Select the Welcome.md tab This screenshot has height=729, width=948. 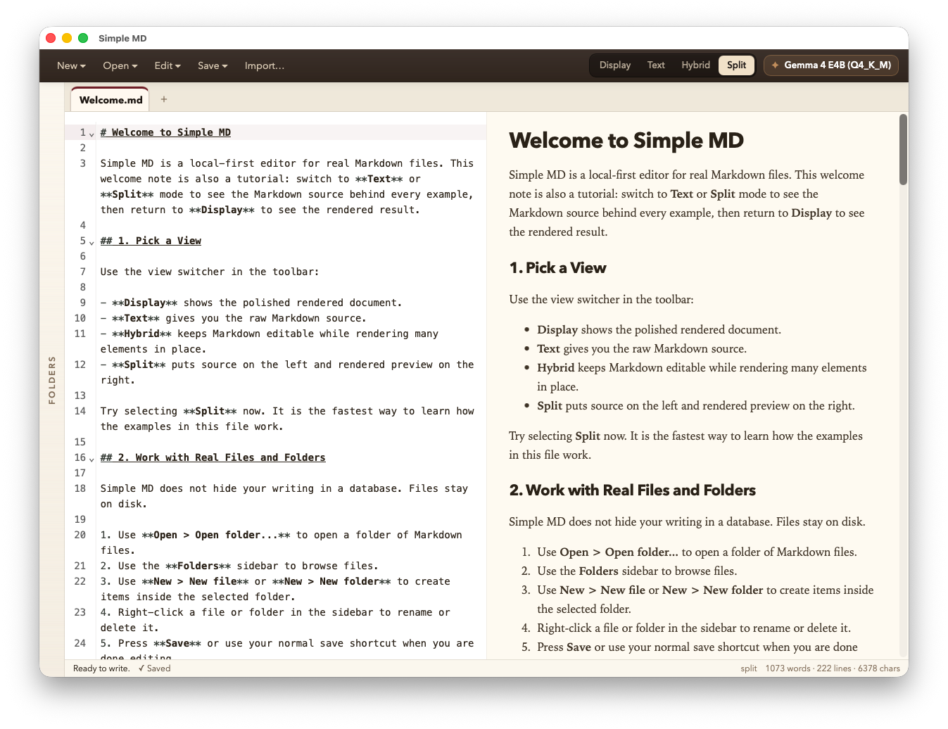click(110, 99)
